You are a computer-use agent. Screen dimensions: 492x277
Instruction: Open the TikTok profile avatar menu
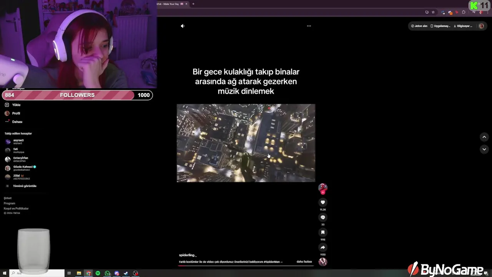481,26
